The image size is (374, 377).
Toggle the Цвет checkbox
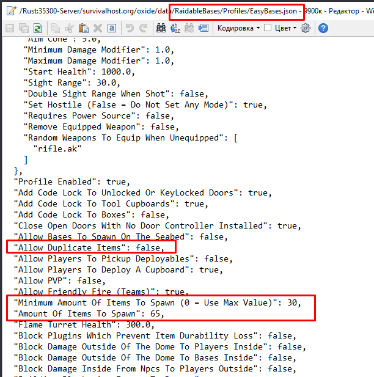[268, 27]
